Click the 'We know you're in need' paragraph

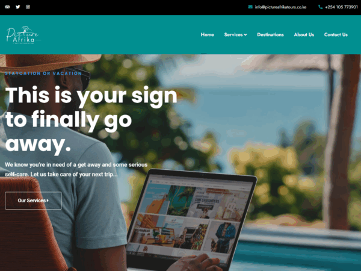click(76, 170)
